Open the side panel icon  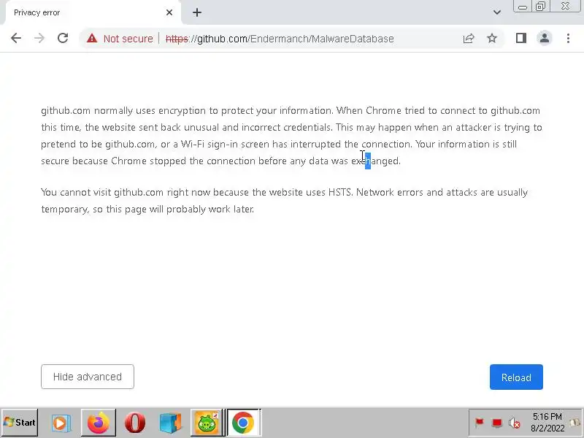[x=520, y=38]
